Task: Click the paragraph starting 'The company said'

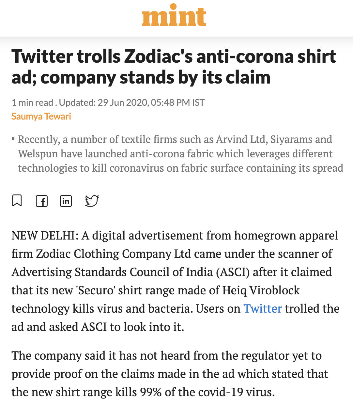Action: pos(170,374)
